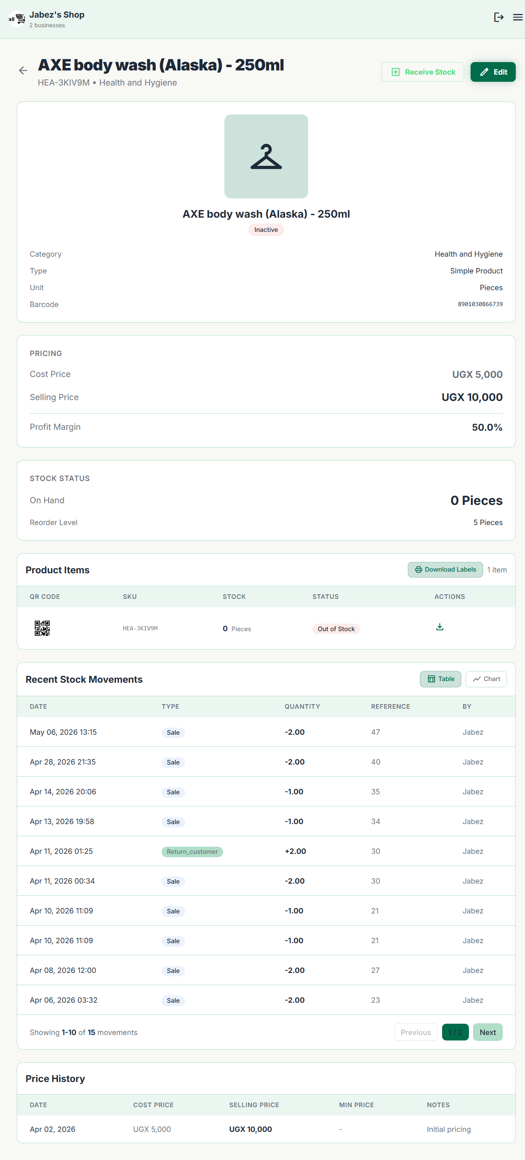The height and width of the screenshot is (1160, 525).
Task: Click the Apr 13, 2026 19:58 date
Action: (x=62, y=822)
